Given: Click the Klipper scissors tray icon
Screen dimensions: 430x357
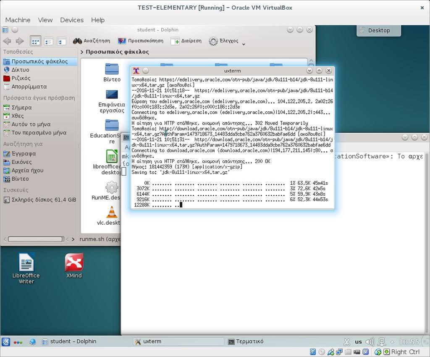Looking at the screenshot, I should click(x=346, y=341).
